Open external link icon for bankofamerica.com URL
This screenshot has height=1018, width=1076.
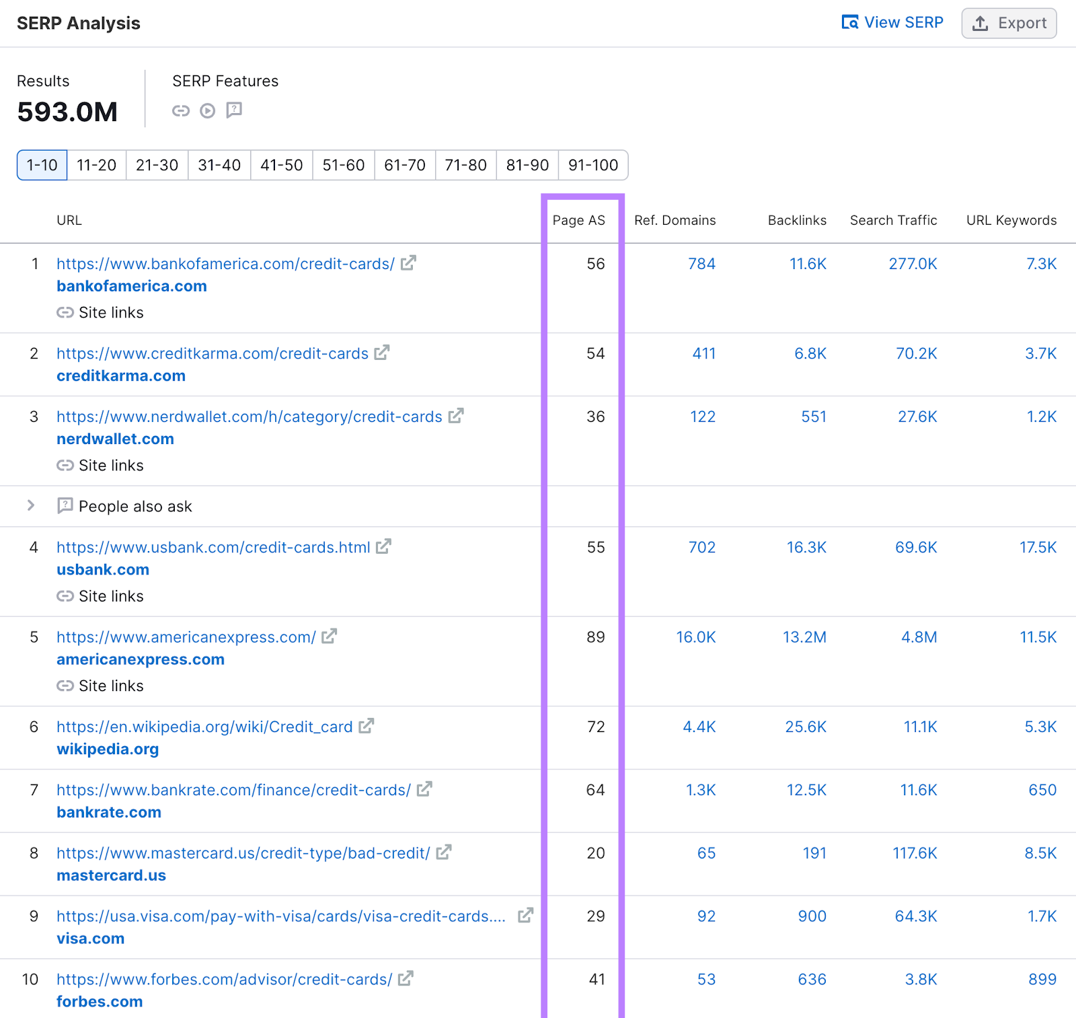click(408, 263)
